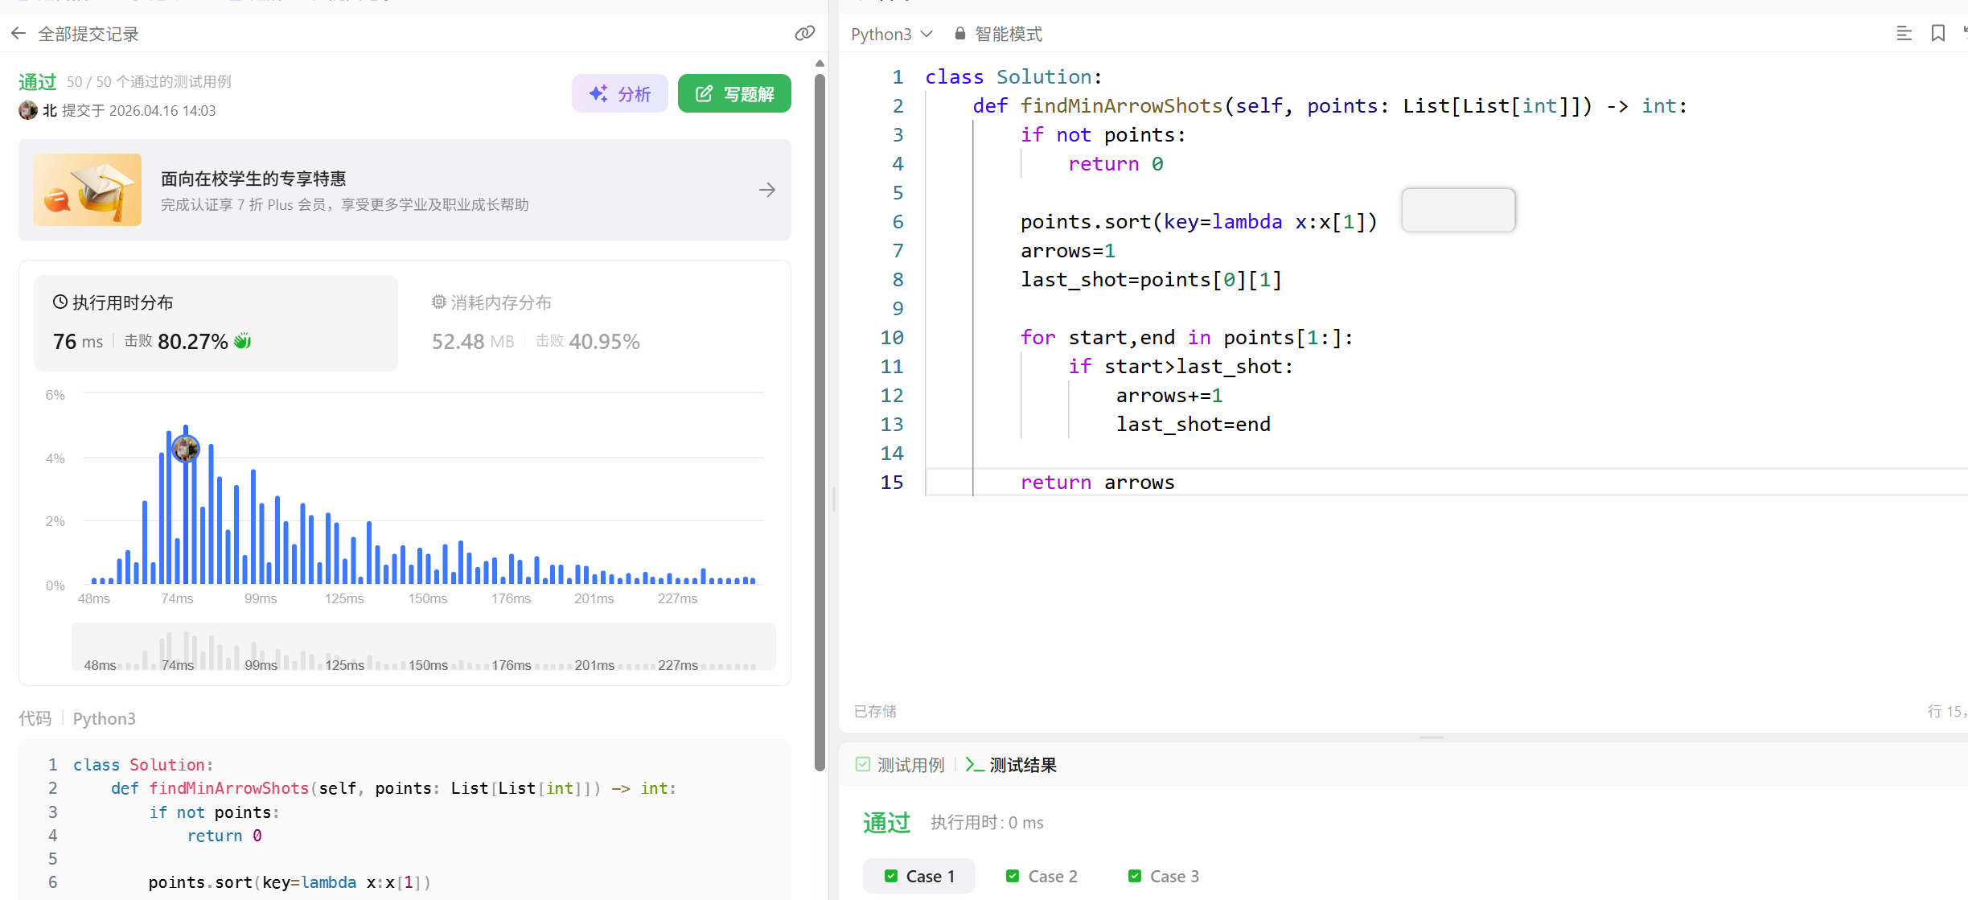Select the Case 2 test case
Image resolution: width=1968 pixels, height=900 pixels.
[1042, 876]
